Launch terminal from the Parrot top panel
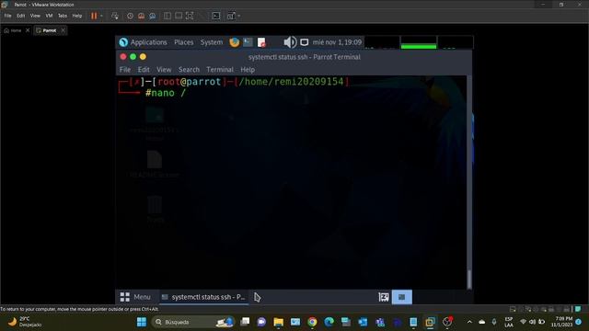 point(248,42)
